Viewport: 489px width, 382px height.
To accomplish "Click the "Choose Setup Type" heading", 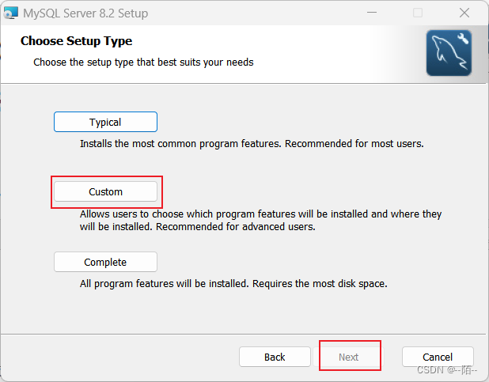I will [x=76, y=41].
